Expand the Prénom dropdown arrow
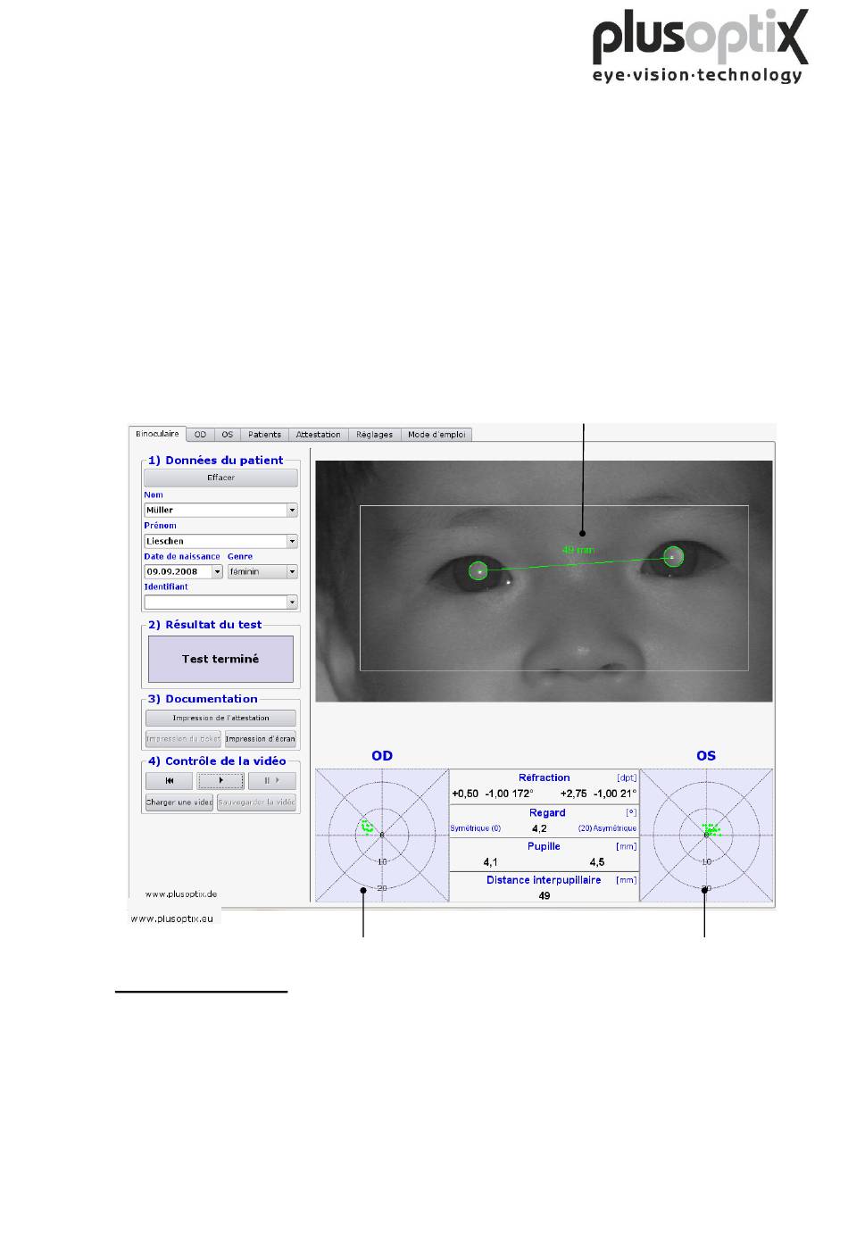The height and width of the screenshot is (1247, 848). [292, 541]
